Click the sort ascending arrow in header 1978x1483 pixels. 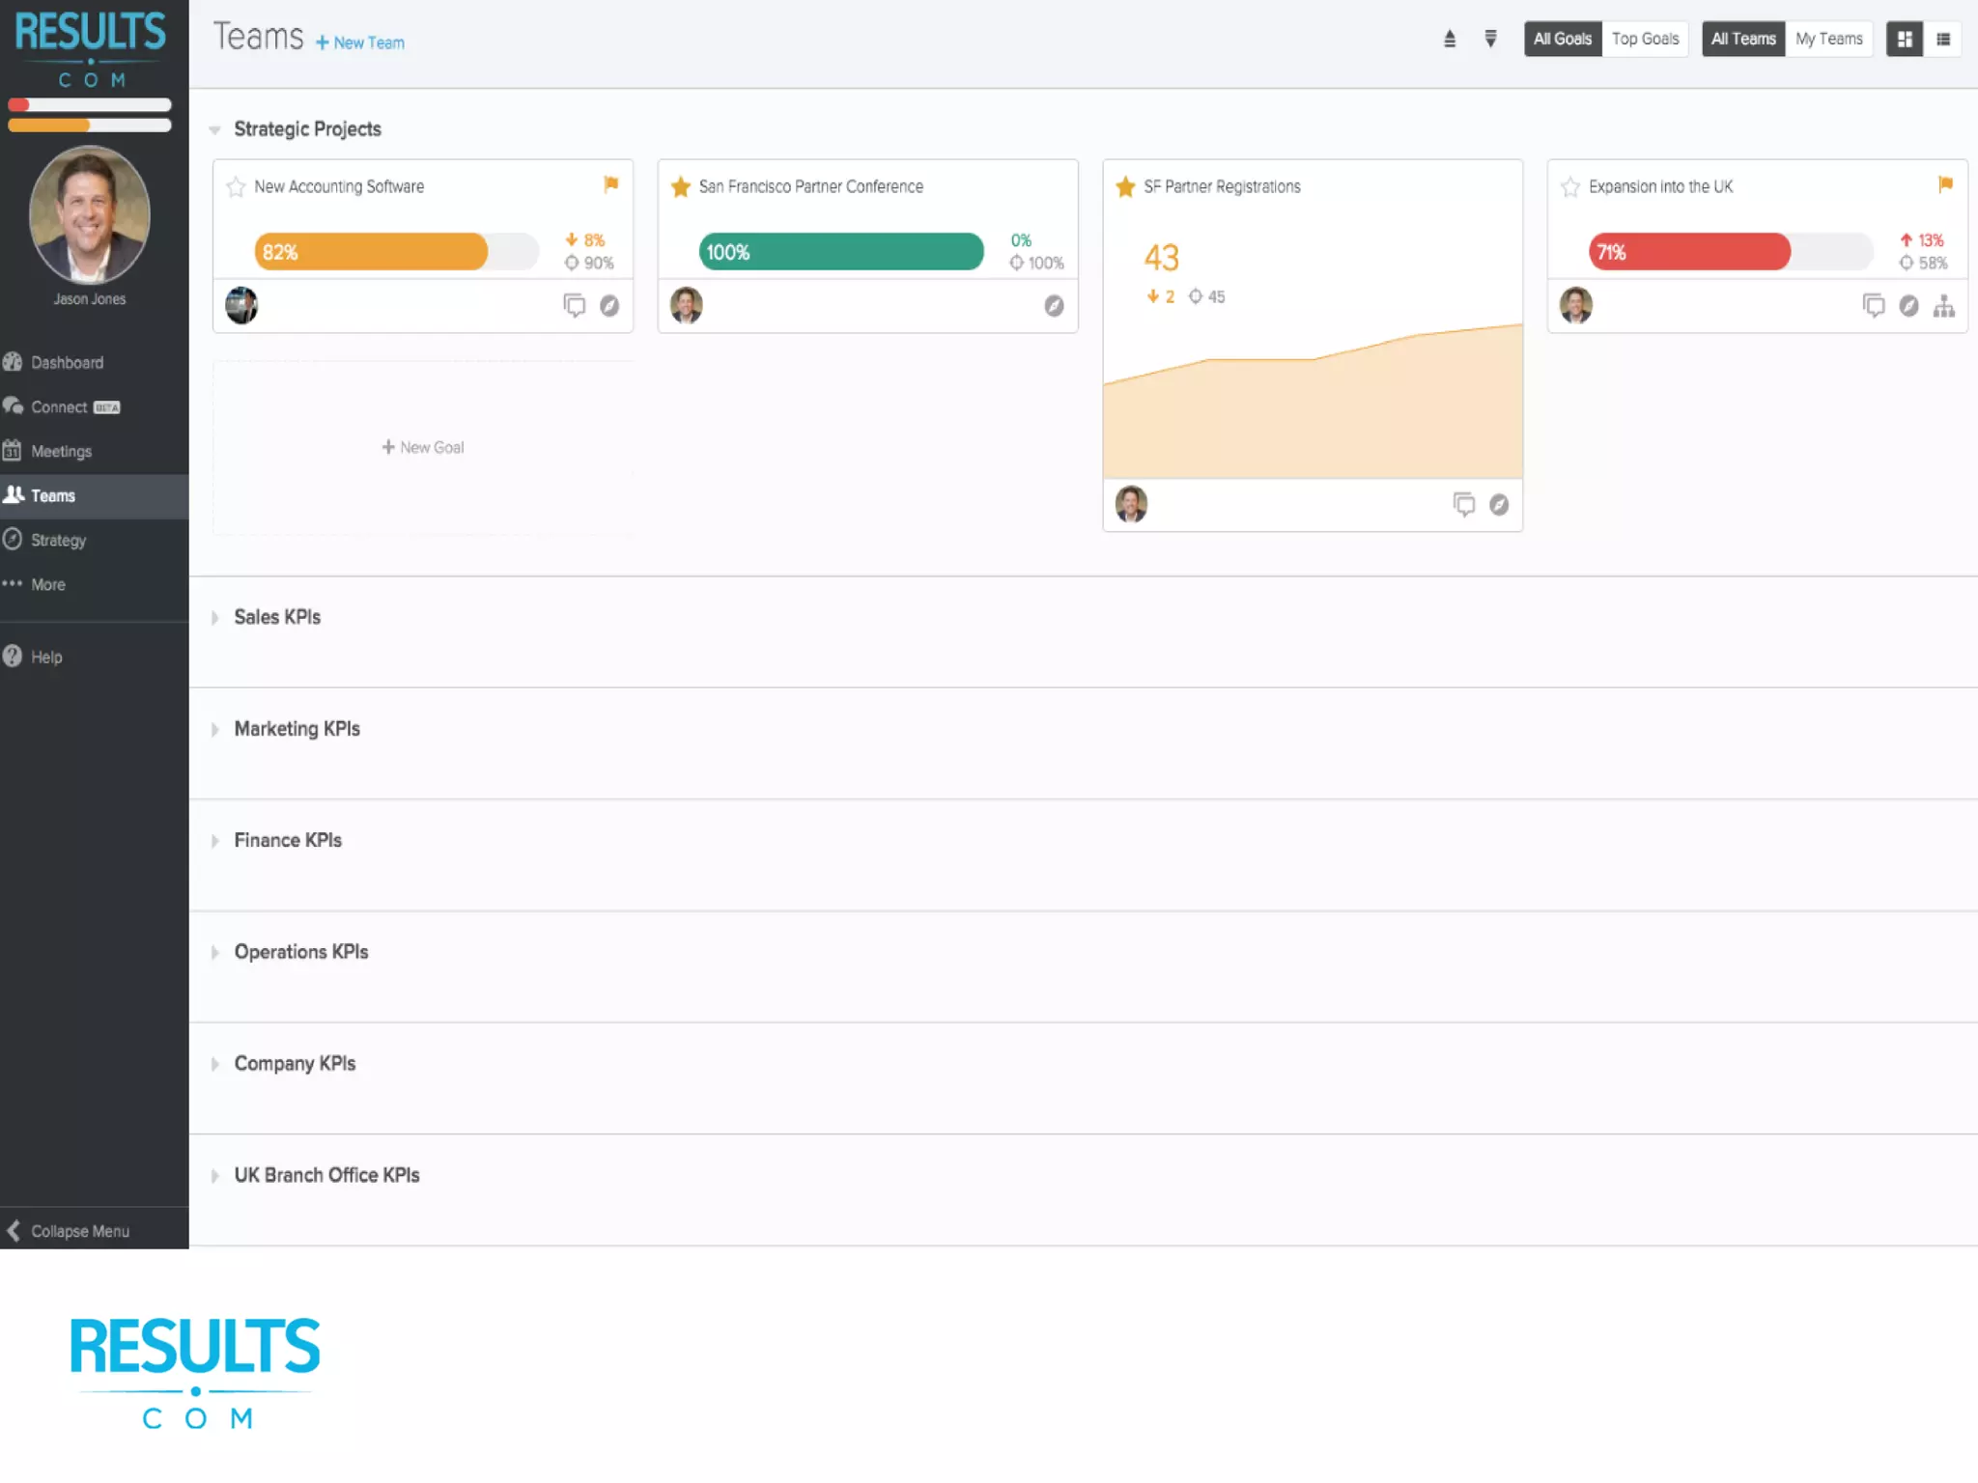(1450, 40)
